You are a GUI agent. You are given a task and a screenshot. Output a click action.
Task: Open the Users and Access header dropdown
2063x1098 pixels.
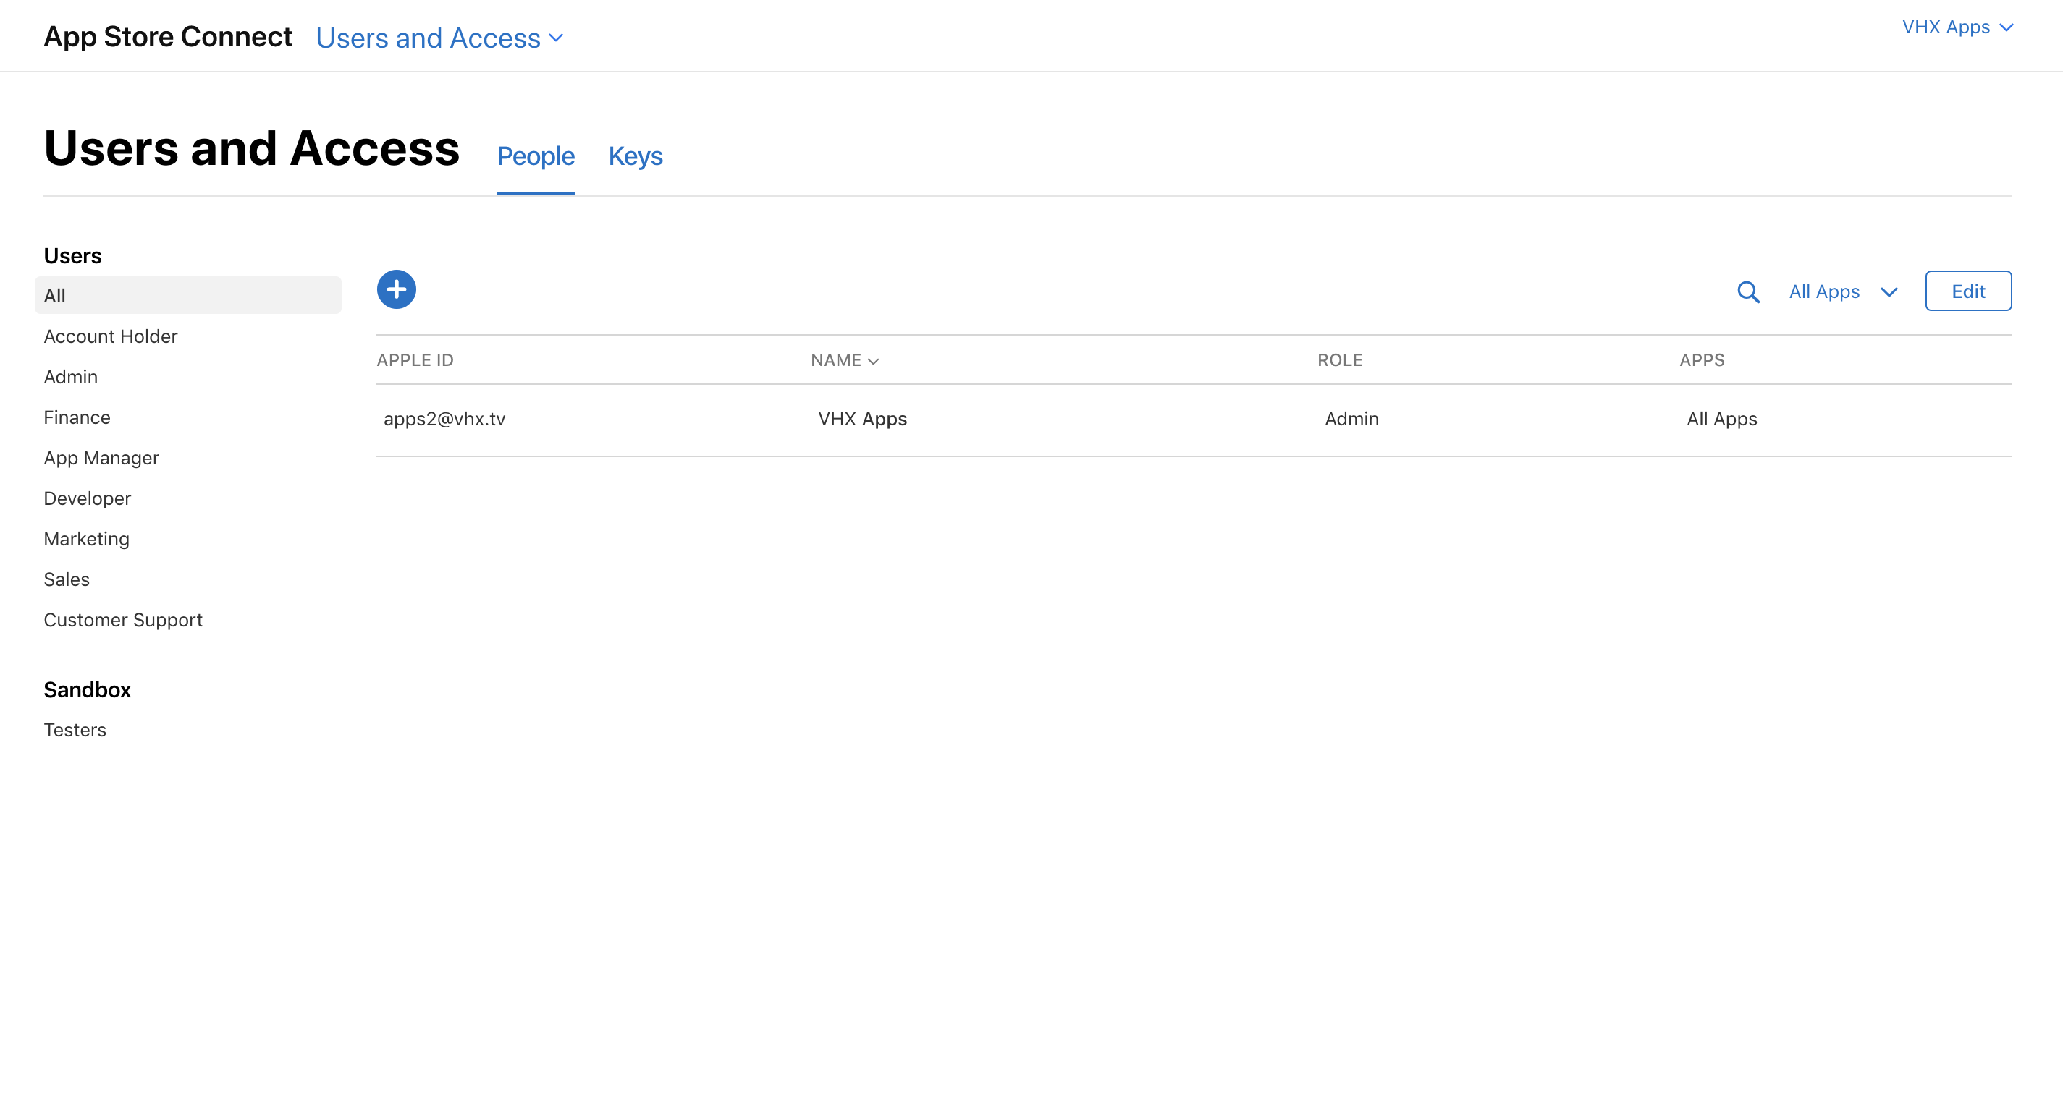tap(439, 38)
